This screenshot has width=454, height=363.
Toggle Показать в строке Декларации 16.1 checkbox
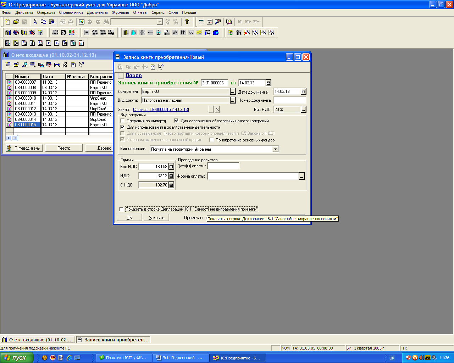click(121, 209)
